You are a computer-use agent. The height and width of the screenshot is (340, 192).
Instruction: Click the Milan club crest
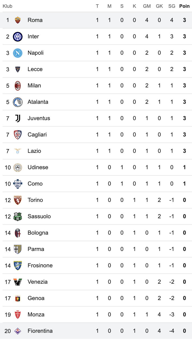(18, 86)
